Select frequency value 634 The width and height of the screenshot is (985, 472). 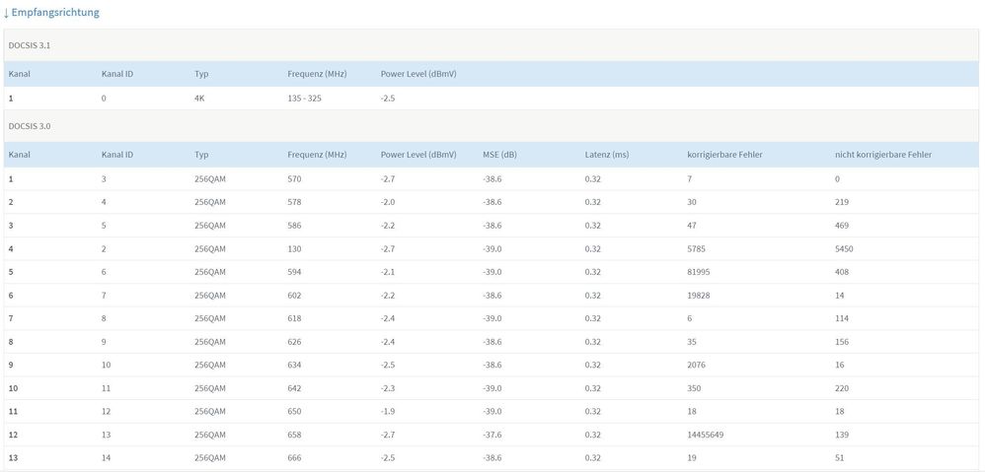(294, 365)
